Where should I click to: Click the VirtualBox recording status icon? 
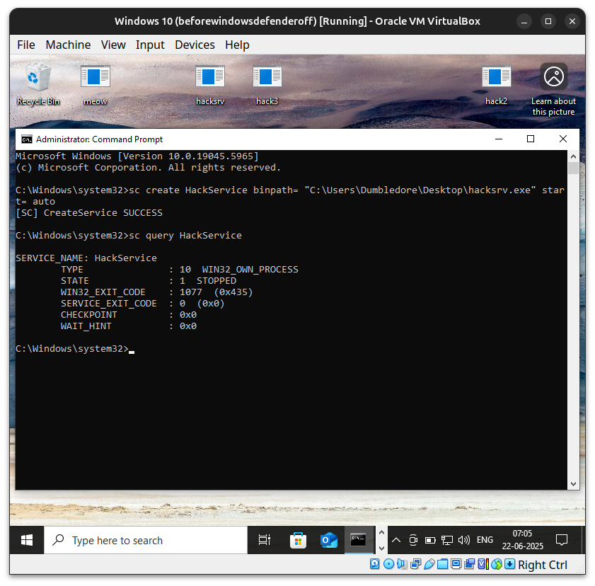pos(469,564)
